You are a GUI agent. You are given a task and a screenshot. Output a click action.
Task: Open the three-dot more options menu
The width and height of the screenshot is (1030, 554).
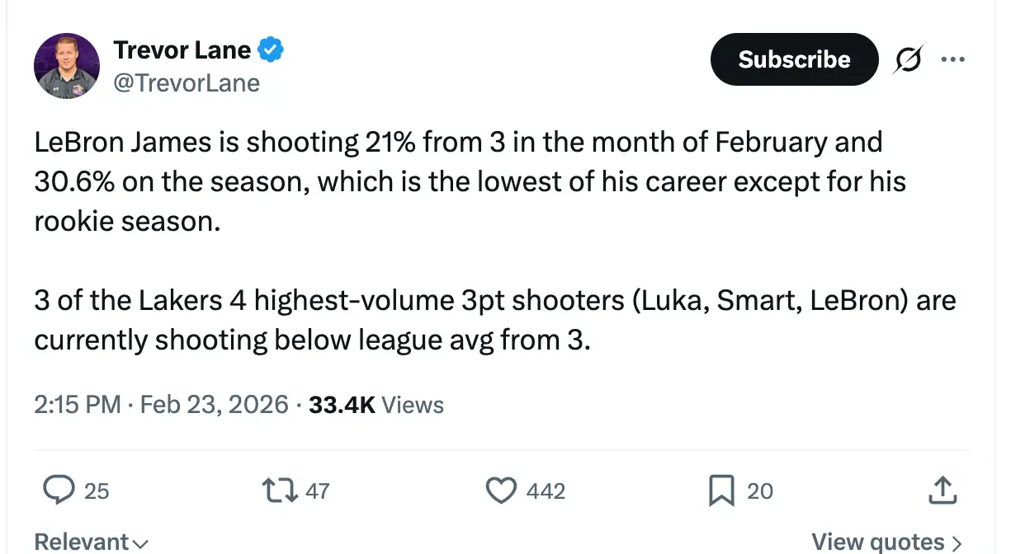pyautogui.click(x=952, y=59)
